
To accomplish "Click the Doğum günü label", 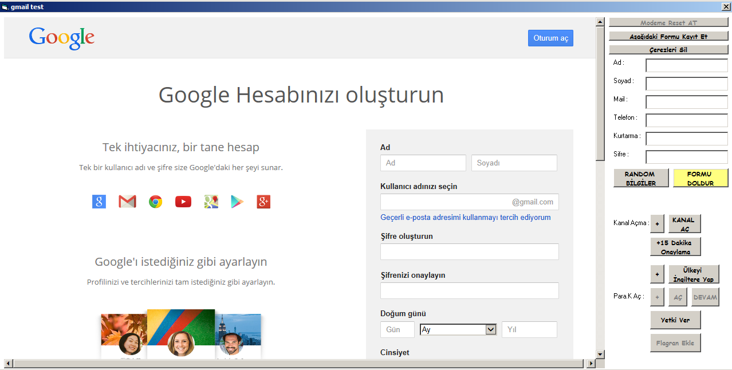I will pyautogui.click(x=403, y=314).
